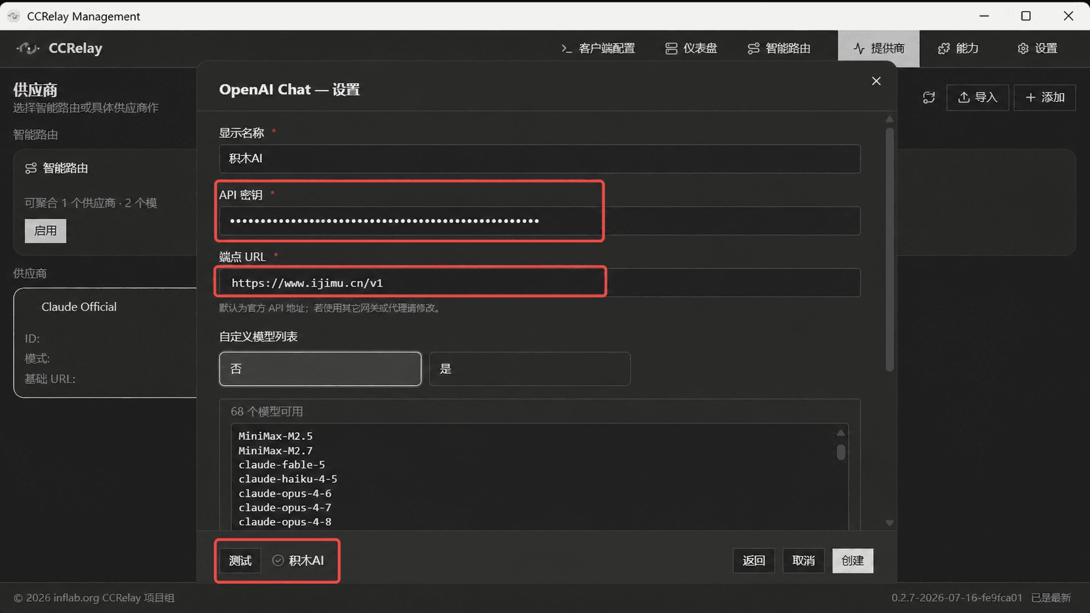Click the refresh providers icon

pyautogui.click(x=929, y=98)
